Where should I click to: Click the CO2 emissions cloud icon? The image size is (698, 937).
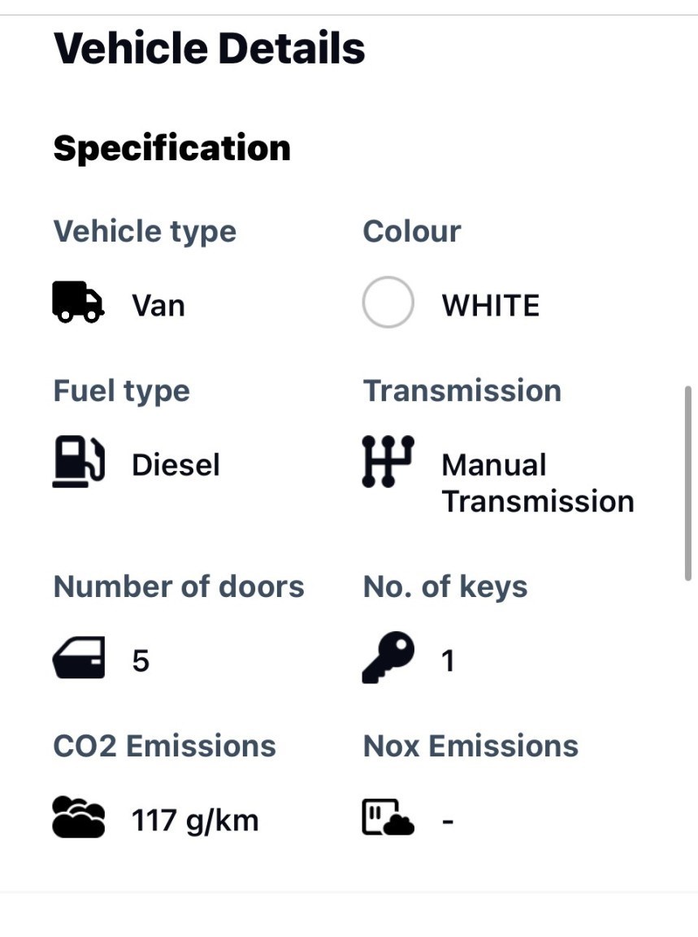(78, 817)
